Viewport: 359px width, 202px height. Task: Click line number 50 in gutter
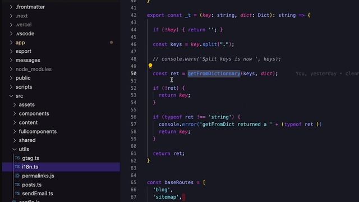134,74
